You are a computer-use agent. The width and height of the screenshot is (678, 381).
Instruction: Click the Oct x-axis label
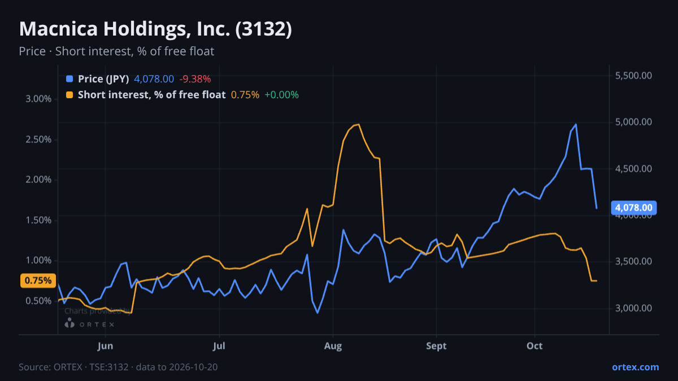pyautogui.click(x=534, y=345)
